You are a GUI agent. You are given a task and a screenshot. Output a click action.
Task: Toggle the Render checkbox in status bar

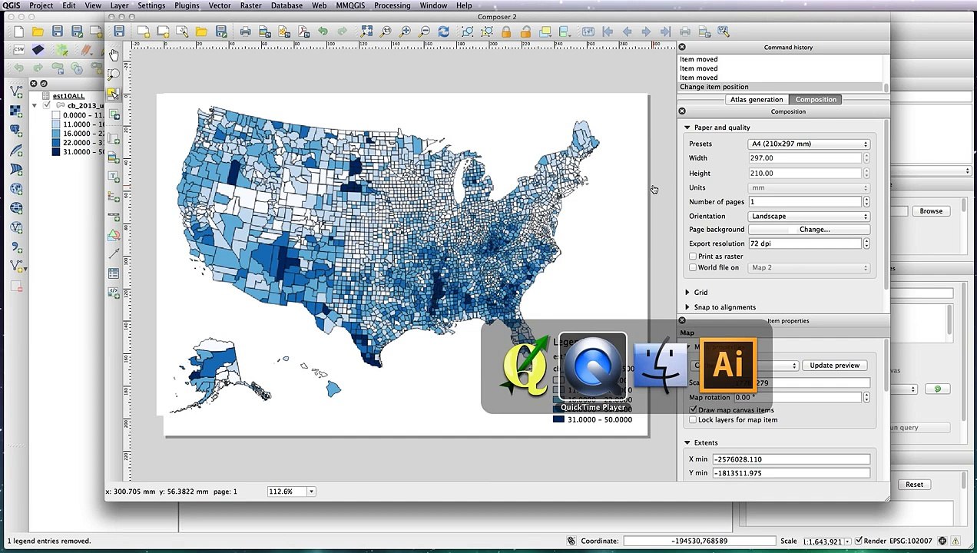[x=859, y=541]
